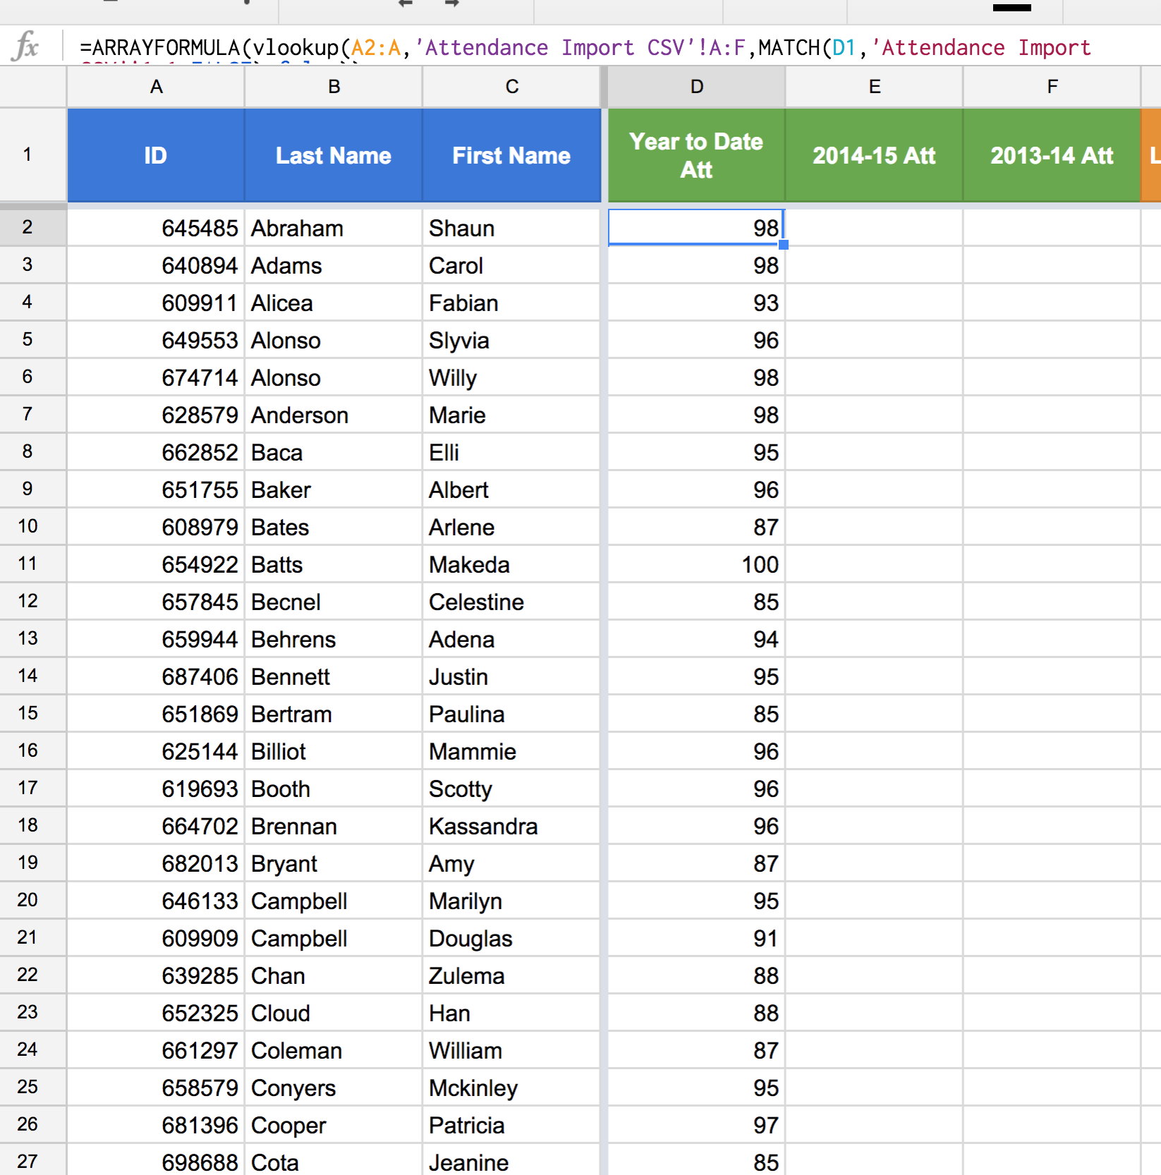Click the Paulina first name cell
Viewport: 1161px width, 1175px height.
511,714
